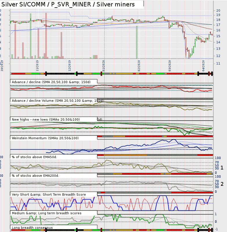Click dark red marker on trend strip near 01/2020

coord(101,74)
